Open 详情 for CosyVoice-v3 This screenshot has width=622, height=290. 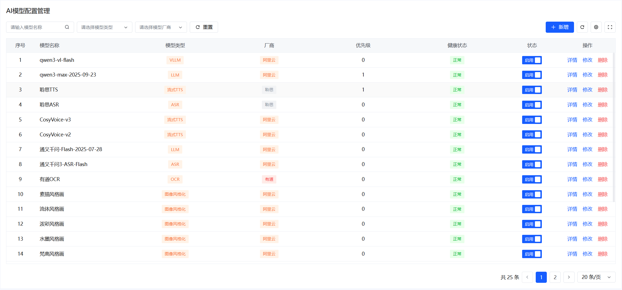point(572,120)
